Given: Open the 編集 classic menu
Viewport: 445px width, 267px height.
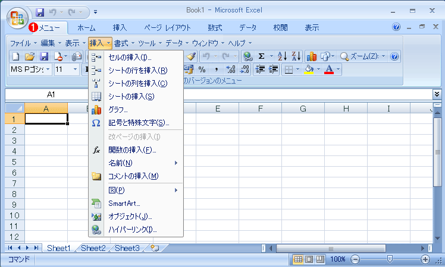Looking at the screenshot, I should 51,43.
